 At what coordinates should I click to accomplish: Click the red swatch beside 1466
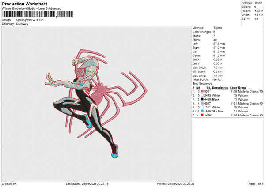pos(202,115)
